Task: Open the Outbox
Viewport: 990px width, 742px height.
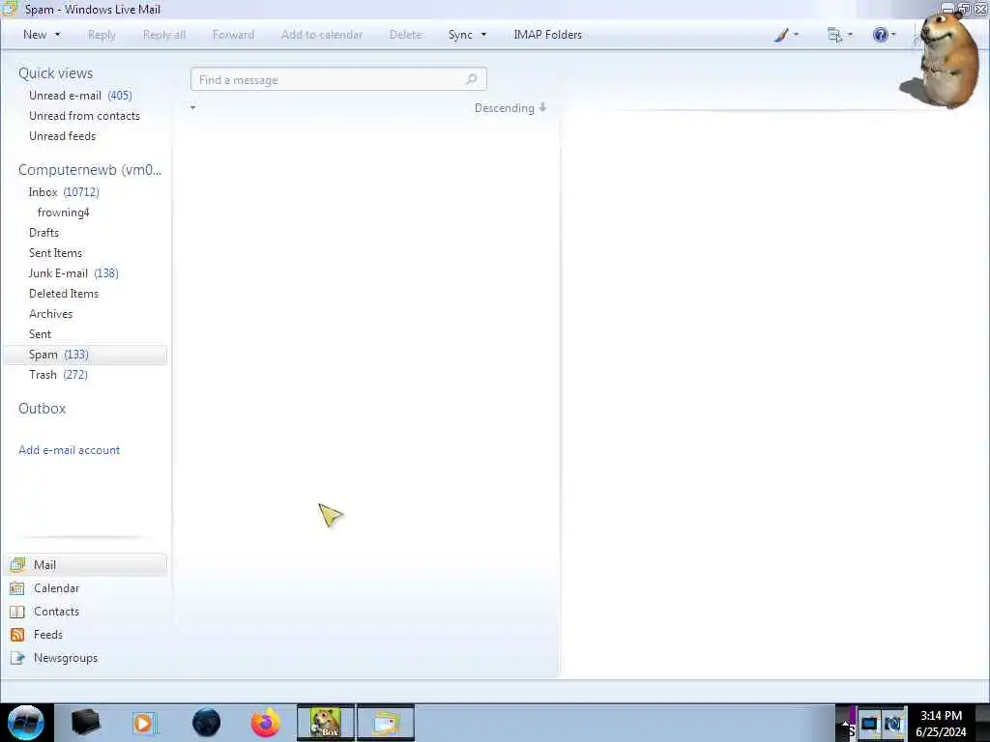Action: click(x=43, y=409)
